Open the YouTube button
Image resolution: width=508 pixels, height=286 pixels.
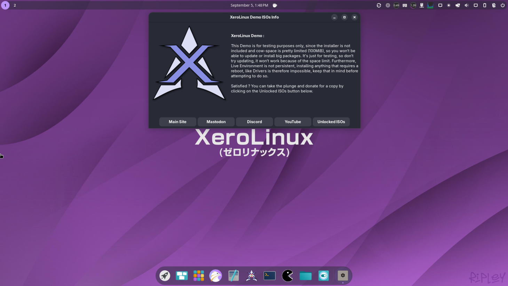point(293,122)
